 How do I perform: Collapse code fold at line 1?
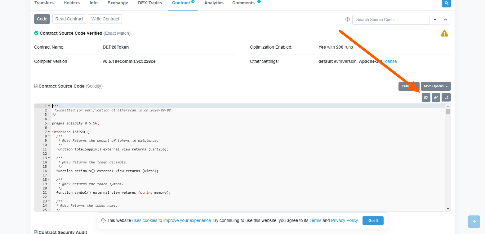tap(49, 106)
